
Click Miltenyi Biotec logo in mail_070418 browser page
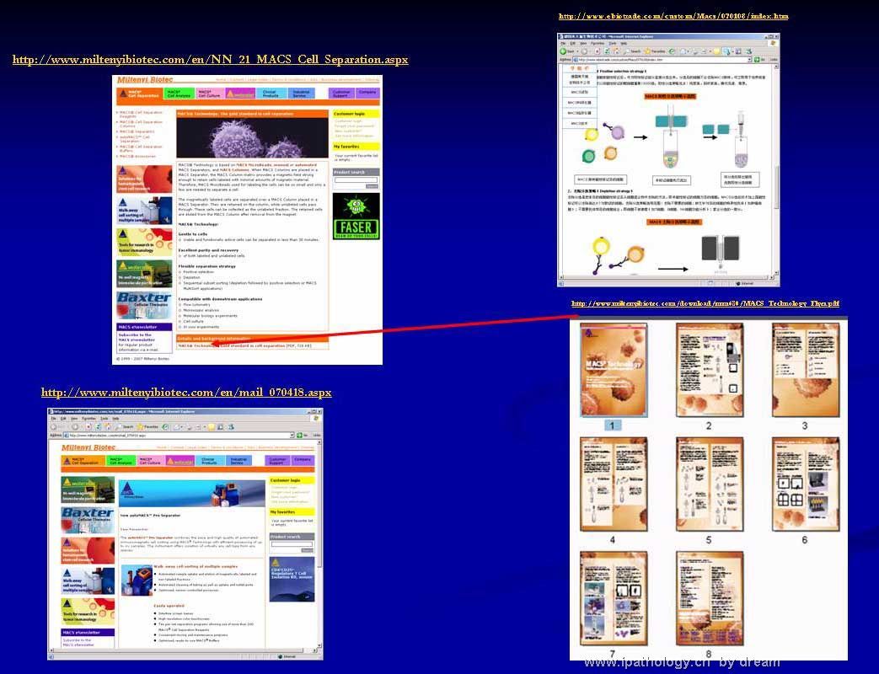pyautogui.click(x=88, y=447)
